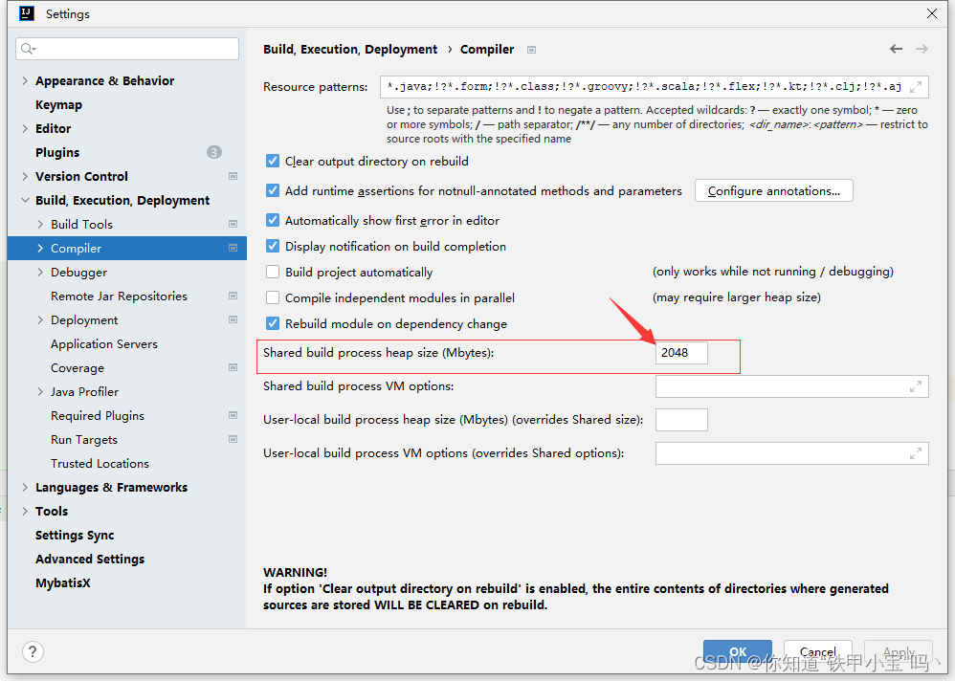955x681 pixels.
Task: Click project icon next to Required Plugins
Action: coord(233,416)
